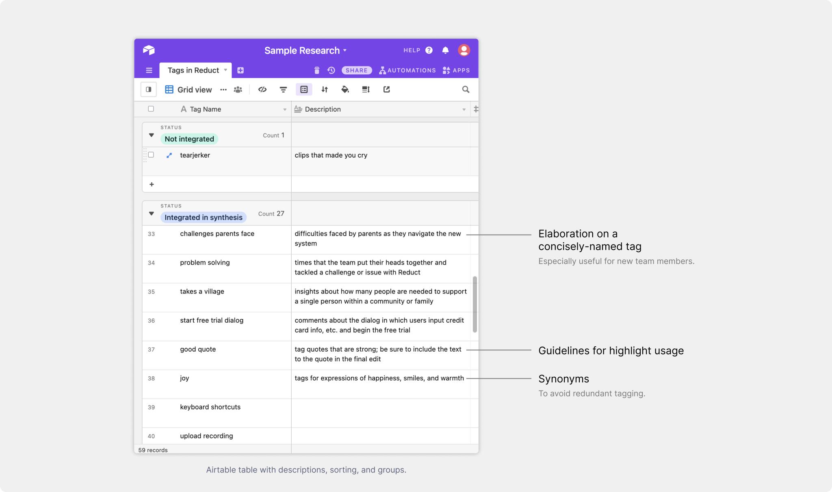Open the base trash icon
Viewport: 832px width, 492px height.
click(317, 70)
